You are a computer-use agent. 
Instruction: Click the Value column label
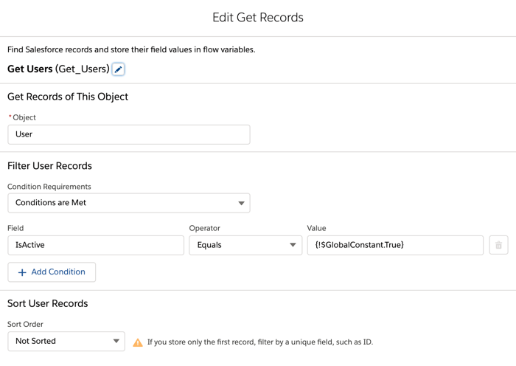click(316, 228)
